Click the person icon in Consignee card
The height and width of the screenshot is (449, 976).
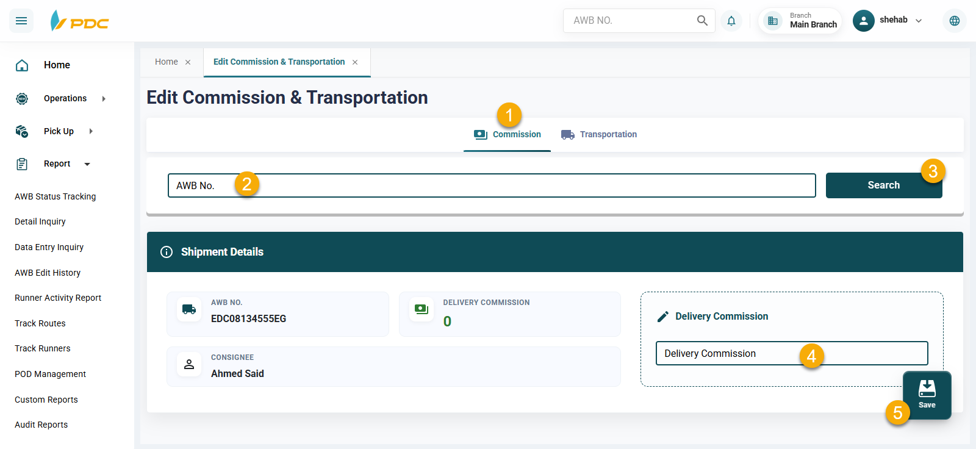pos(189,364)
